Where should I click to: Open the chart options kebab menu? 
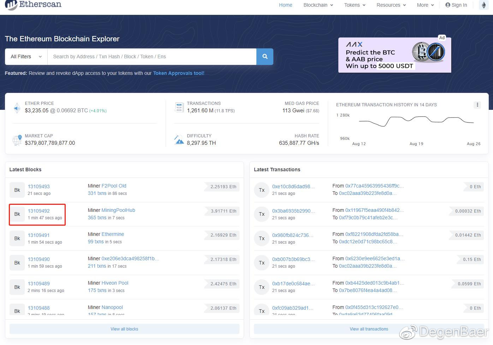477,105
